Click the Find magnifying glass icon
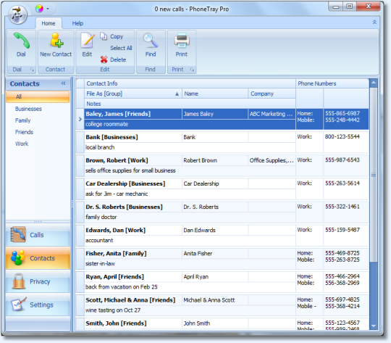Image resolution: width=391 pixels, height=343 pixels. (x=151, y=40)
